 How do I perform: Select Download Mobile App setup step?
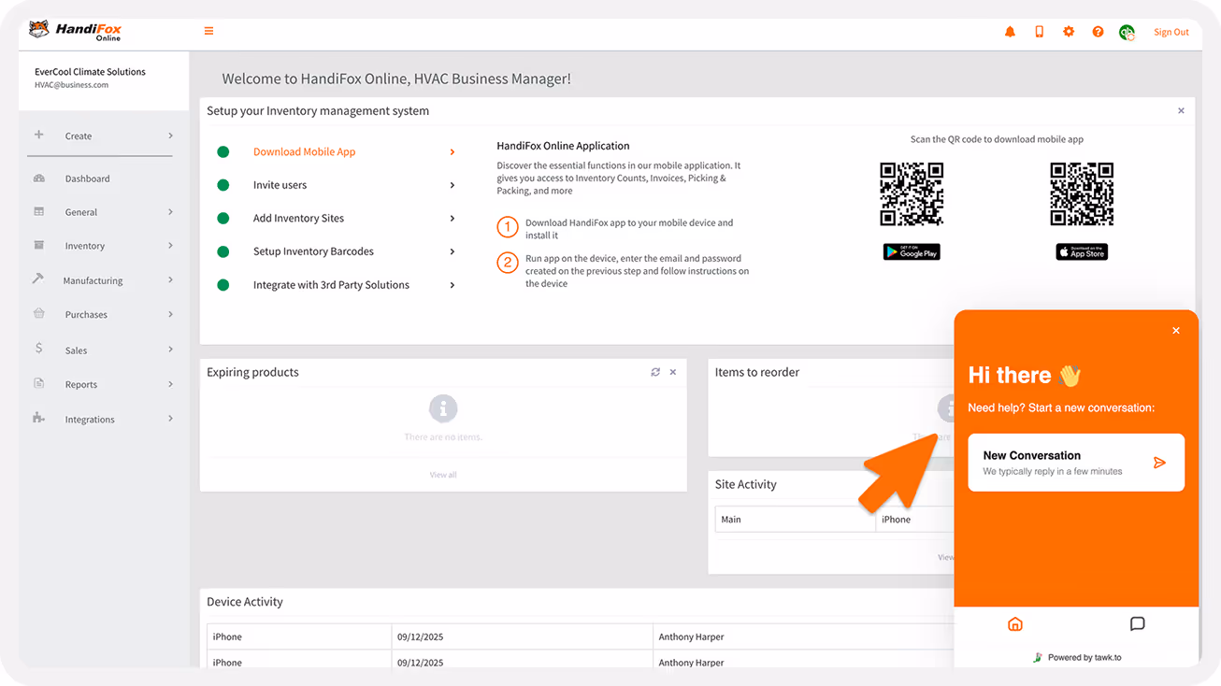pyautogui.click(x=304, y=151)
